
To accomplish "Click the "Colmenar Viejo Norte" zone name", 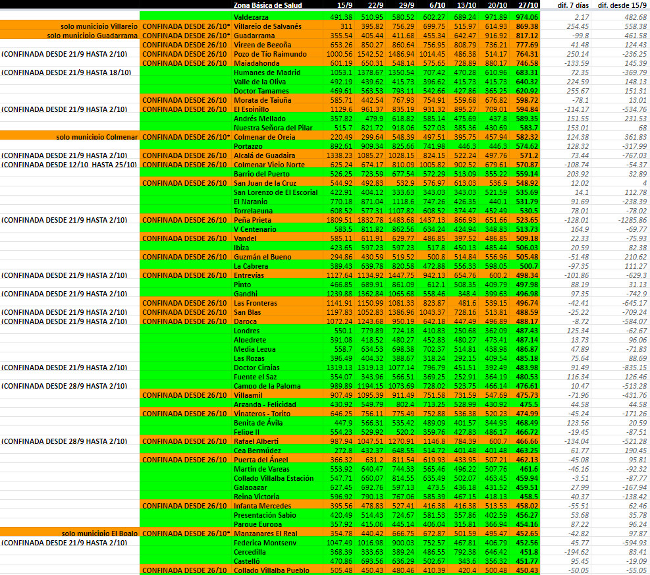I will coord(269,165).
